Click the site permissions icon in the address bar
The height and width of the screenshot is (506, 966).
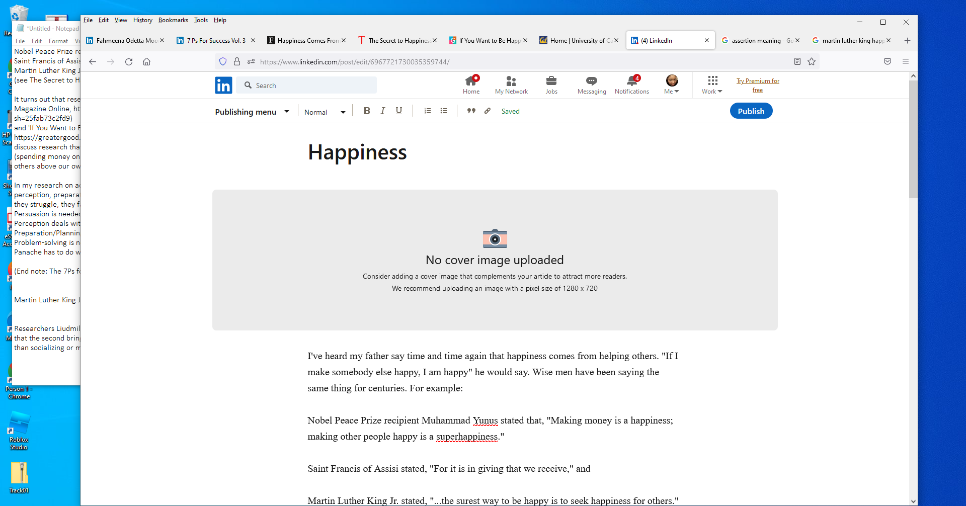[x=251, y=62]
